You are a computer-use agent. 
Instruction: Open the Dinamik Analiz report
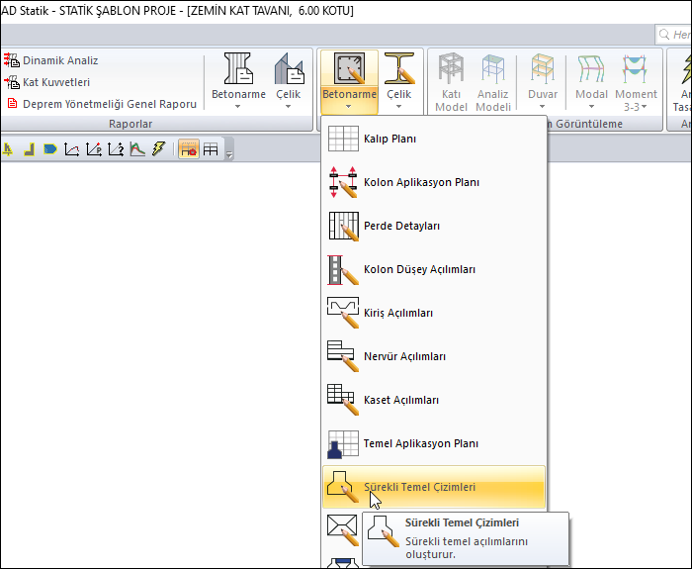[60, 60]
